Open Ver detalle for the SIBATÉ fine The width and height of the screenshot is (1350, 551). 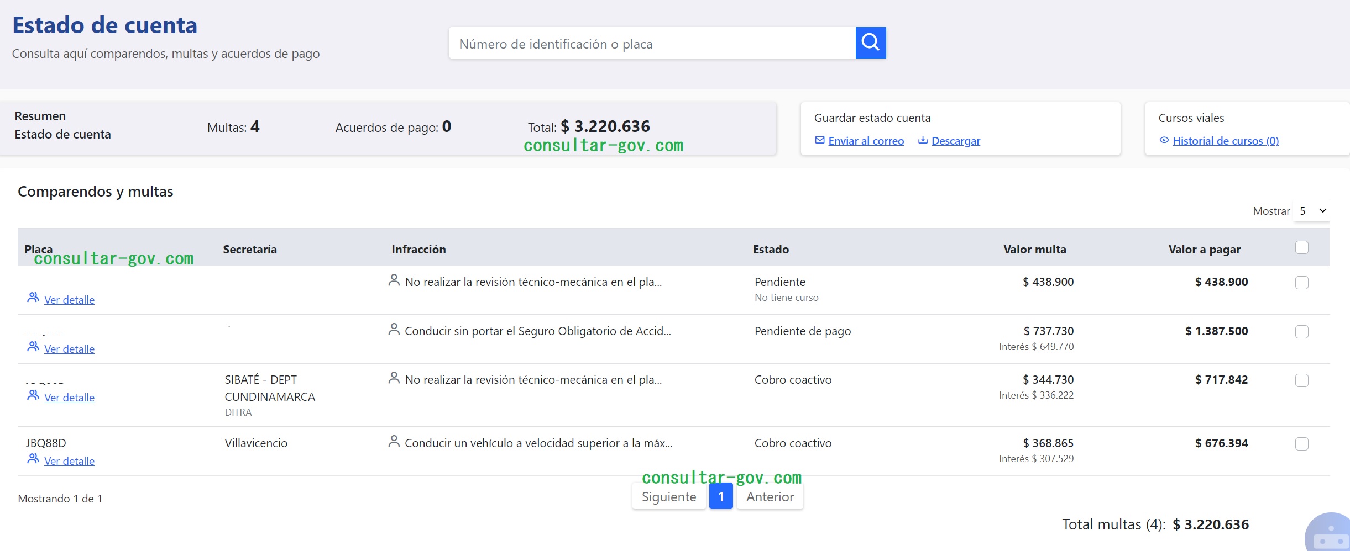tap(69, 398)
